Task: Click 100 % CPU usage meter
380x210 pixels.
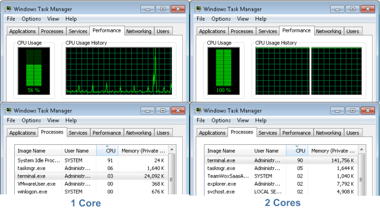Action: click(223, 71)
